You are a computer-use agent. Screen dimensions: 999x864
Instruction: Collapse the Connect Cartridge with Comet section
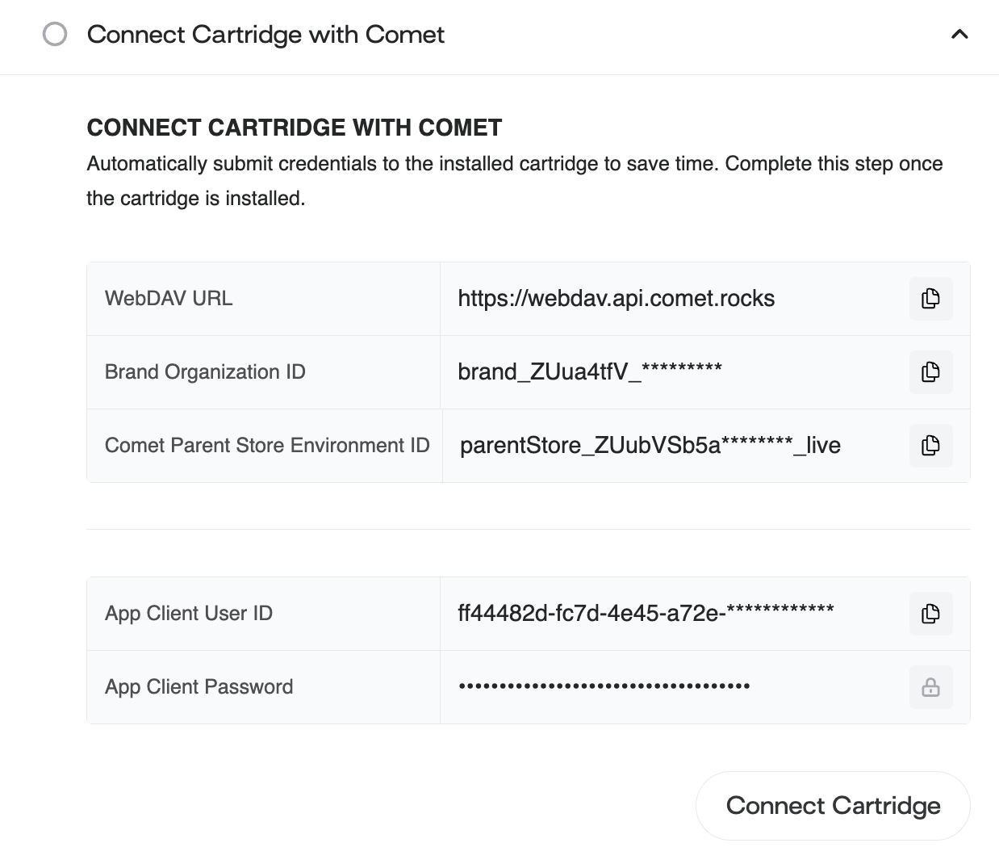click(x=959, y=36)
